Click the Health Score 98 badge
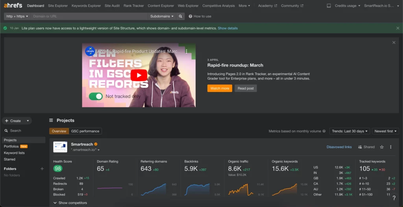403x207 pixels. click(58, 169)
